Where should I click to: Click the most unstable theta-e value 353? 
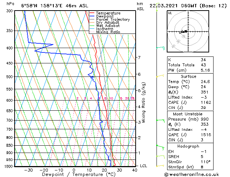(x=204, y=125)
